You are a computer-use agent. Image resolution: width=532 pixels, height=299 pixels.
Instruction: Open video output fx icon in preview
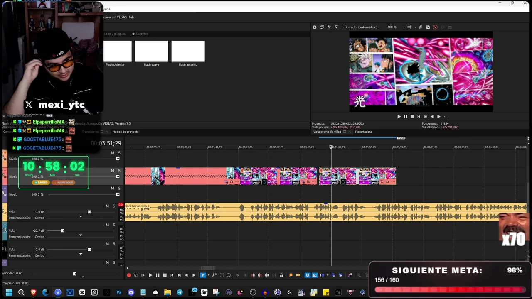tap(329, 27)
